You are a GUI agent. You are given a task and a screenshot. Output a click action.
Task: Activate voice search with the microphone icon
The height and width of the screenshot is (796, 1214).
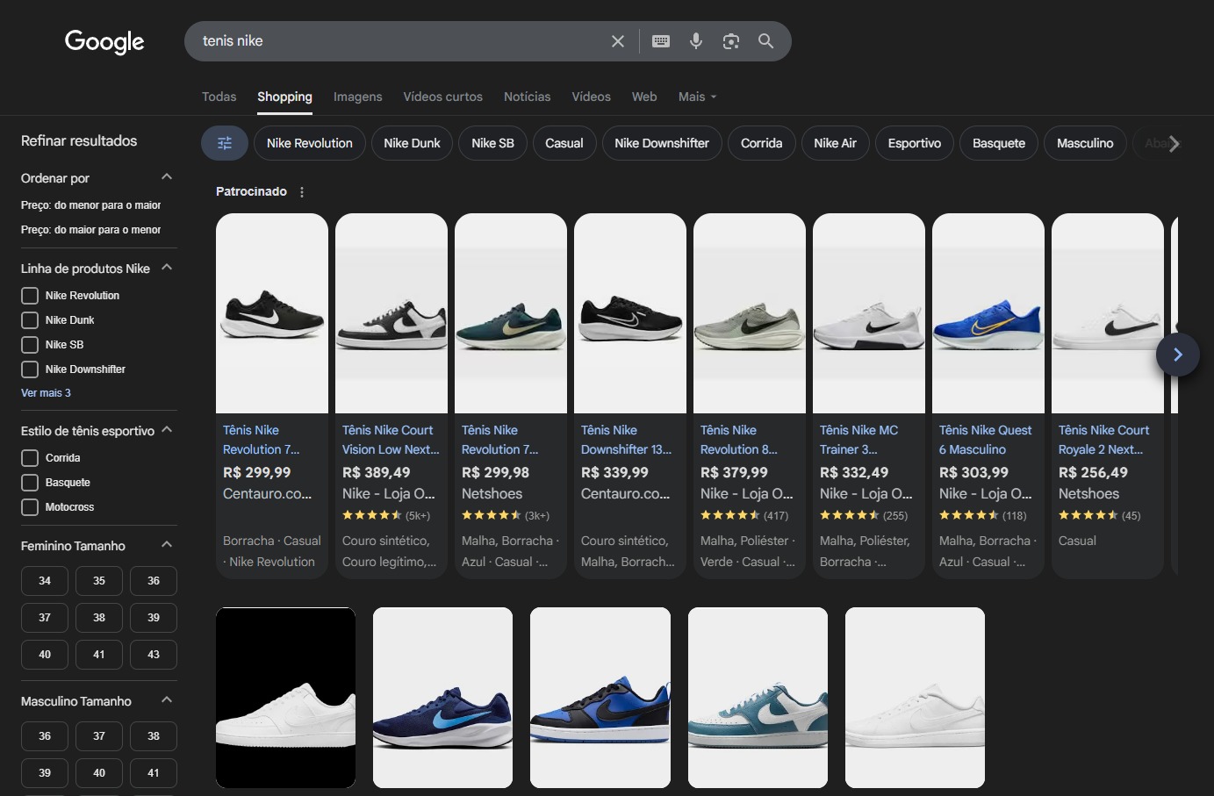click(x=695, y=40)
